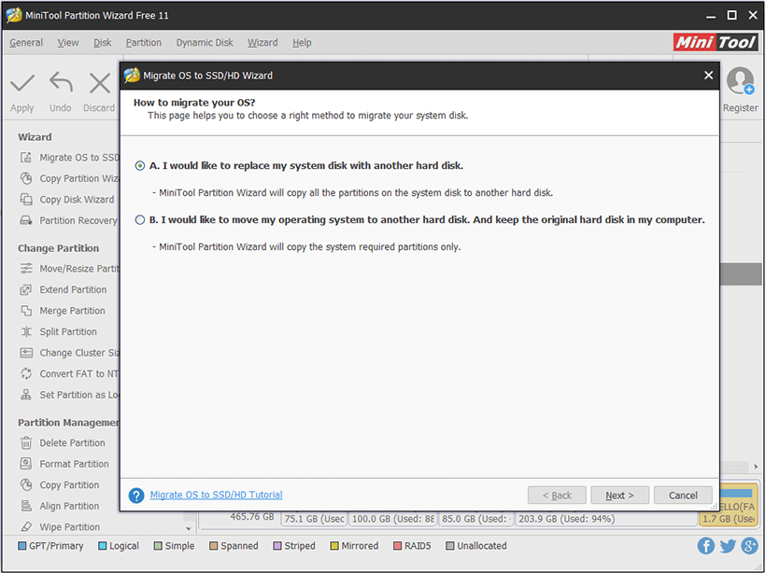Screen dimensions: 766x573
Task: Click the Align Partition icon
Action: coord(26,506)
